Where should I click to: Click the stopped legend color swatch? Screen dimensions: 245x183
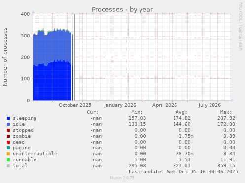8,130
